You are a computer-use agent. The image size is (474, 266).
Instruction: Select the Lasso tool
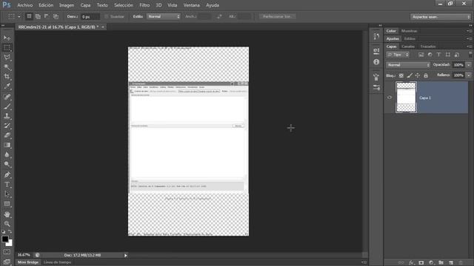[x=7, y=58]
